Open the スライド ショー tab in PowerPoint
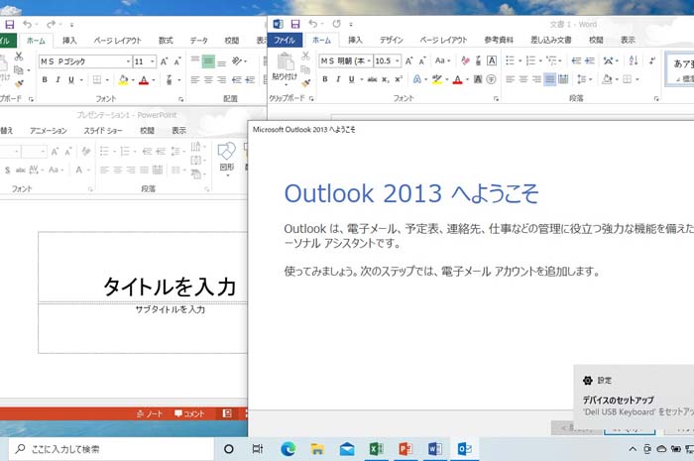The height and width of the screenshot is (461, 694). (x=103, y=131)
